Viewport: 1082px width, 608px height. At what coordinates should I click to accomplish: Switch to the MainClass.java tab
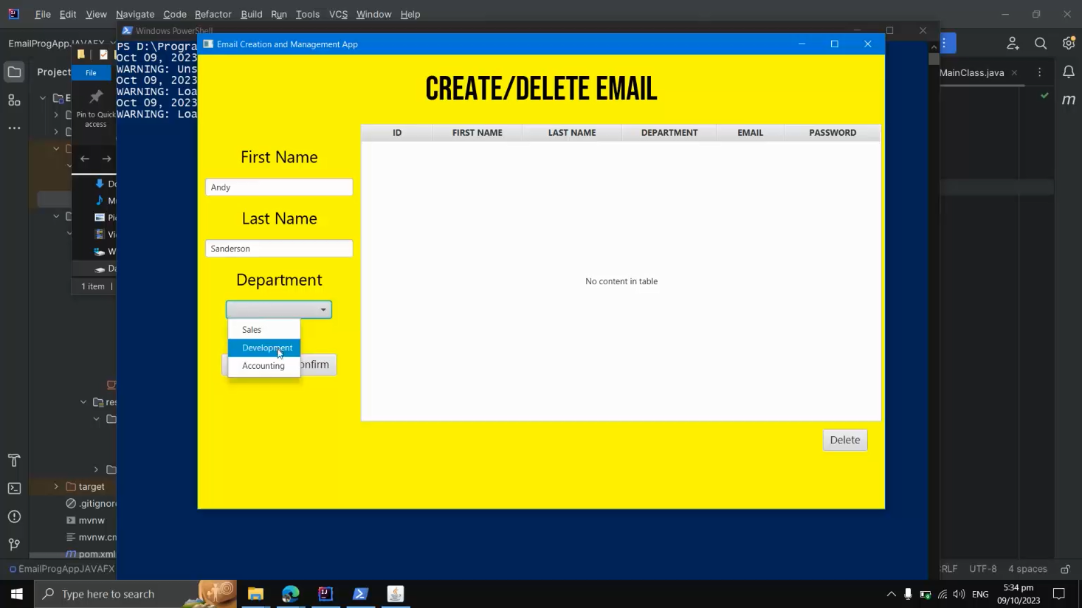coord(972,73)
